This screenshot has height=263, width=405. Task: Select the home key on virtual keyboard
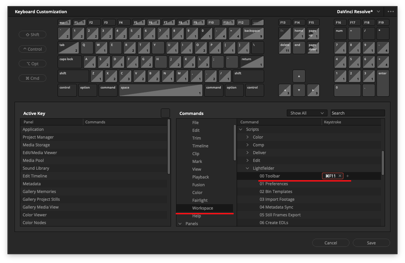[x=299, y=33]
